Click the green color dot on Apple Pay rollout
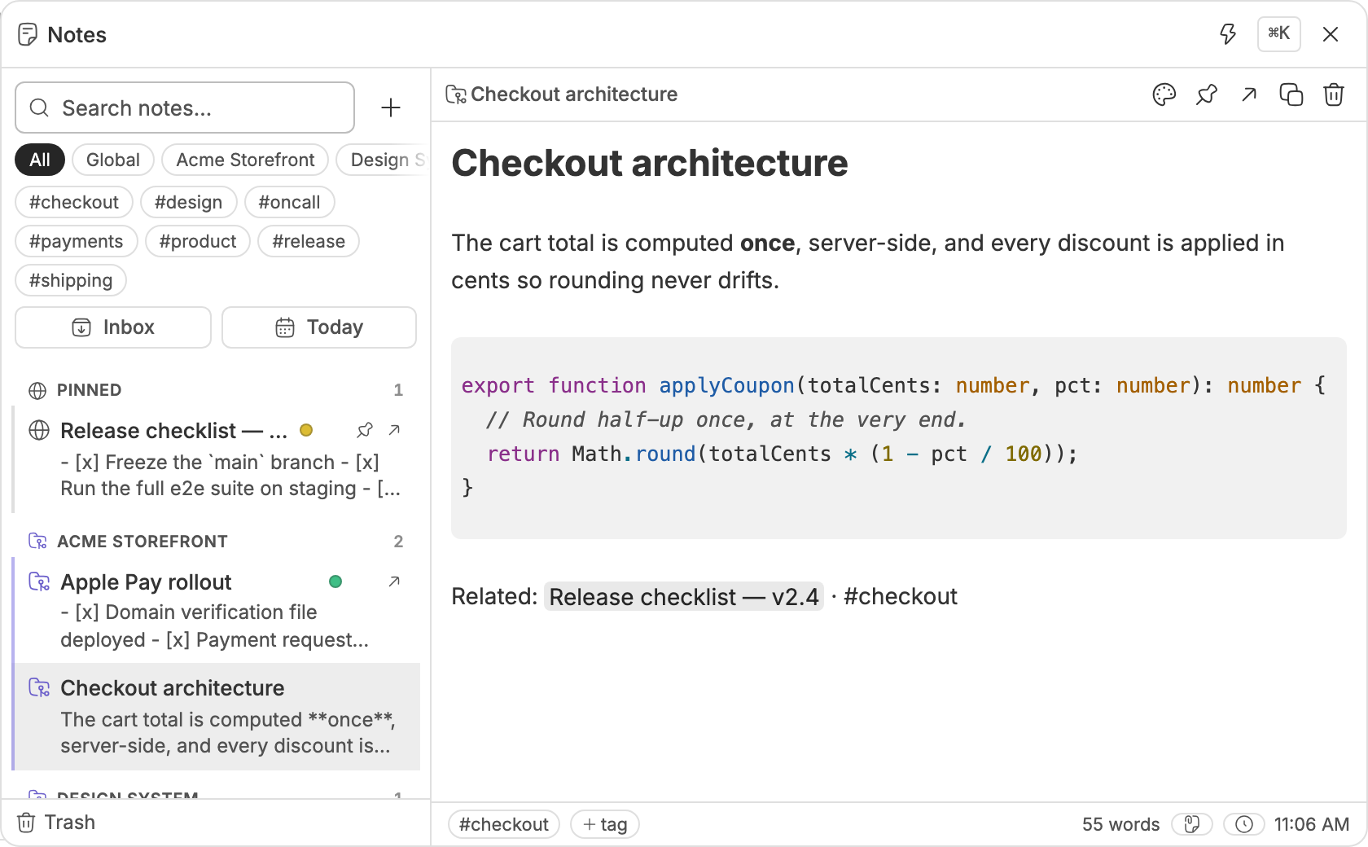 [335, 581]
